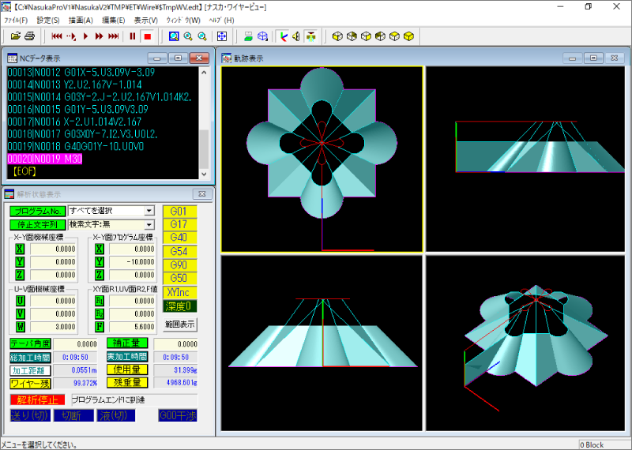
Task: Open the ファイル(F) menu
Action: coord(16,21)
